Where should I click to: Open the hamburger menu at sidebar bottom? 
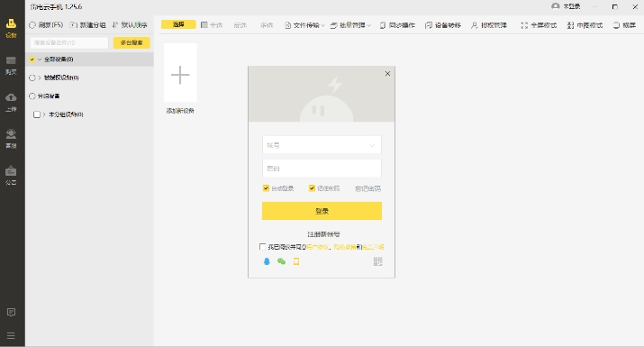tap(11, 335)
